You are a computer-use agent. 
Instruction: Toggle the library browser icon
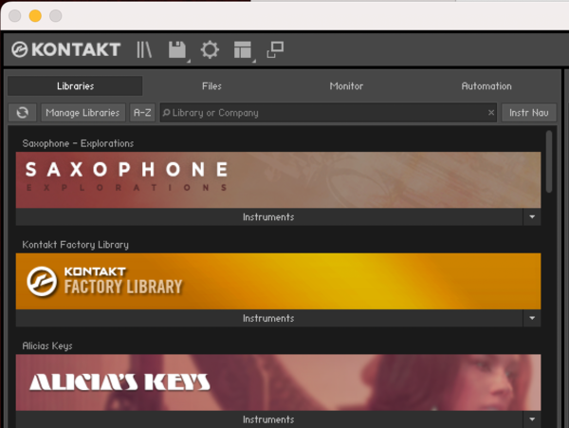[144, 49]
